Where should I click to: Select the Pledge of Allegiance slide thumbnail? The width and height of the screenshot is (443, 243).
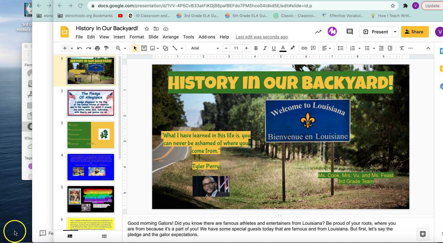(x=91, y=103)
